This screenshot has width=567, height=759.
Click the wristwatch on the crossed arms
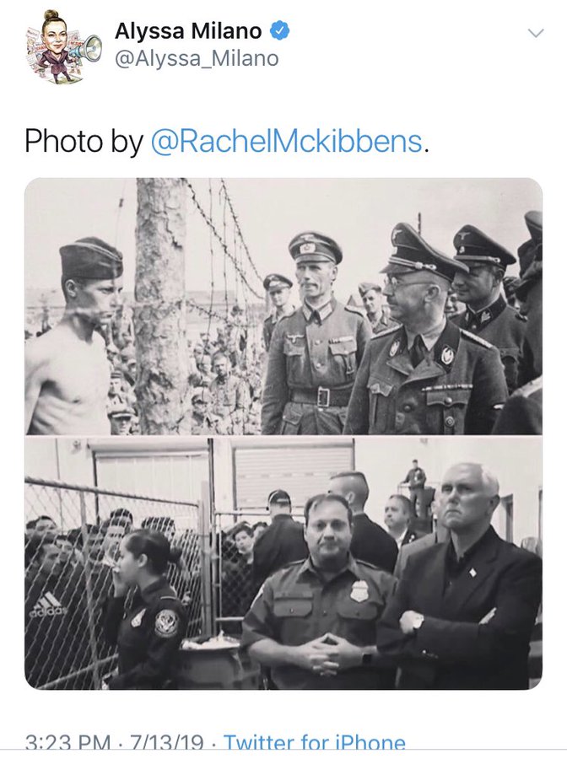[x=416, y=622]
